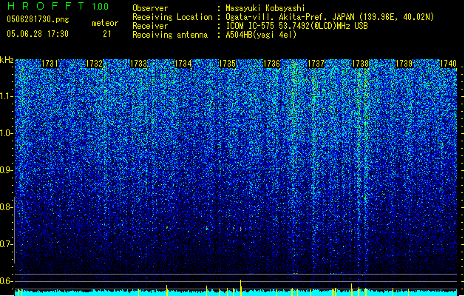This screenshot has height=296, width=465.
Task: Click the 'Observer' field label
Action: pyautogui.click(x=150, y=8)
